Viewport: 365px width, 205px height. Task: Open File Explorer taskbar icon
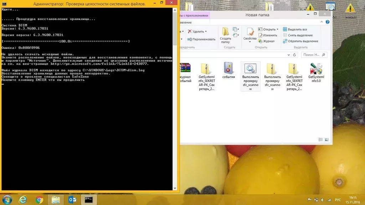coord(56,200)
